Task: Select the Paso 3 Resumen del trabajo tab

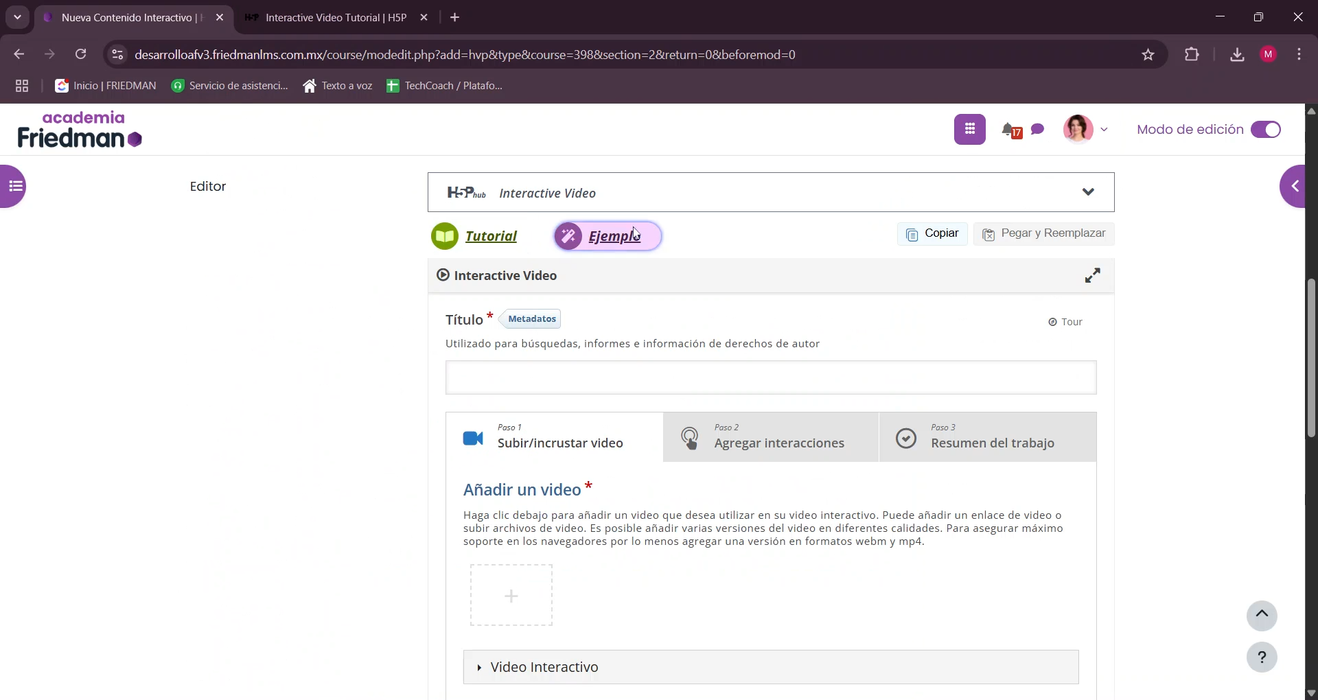Action: tap(988, 438)
